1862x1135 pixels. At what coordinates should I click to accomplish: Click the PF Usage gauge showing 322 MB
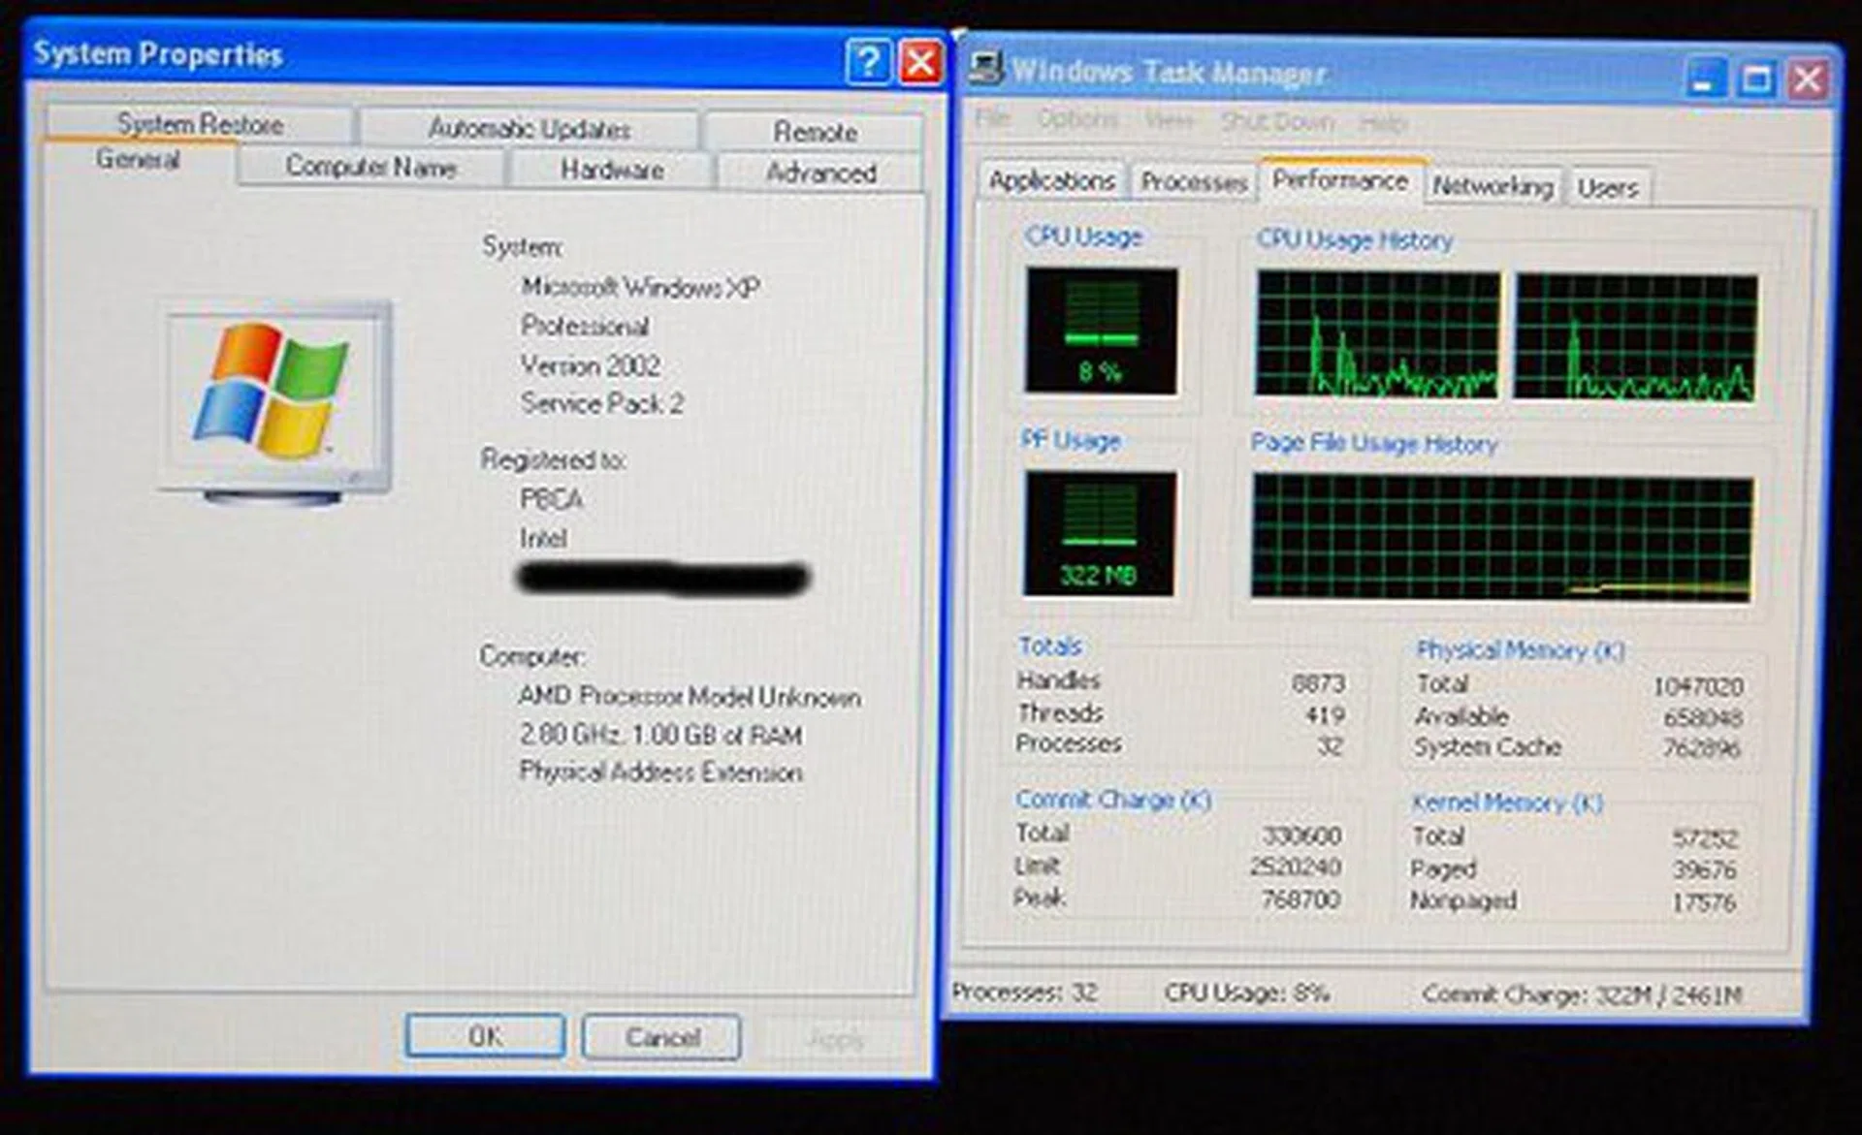point(1099,534)
